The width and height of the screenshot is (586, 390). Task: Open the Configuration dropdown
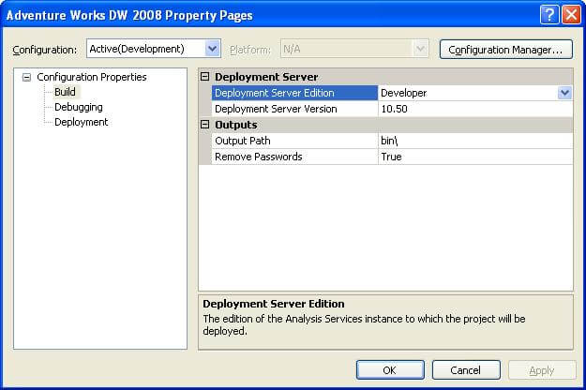point(212,49)
